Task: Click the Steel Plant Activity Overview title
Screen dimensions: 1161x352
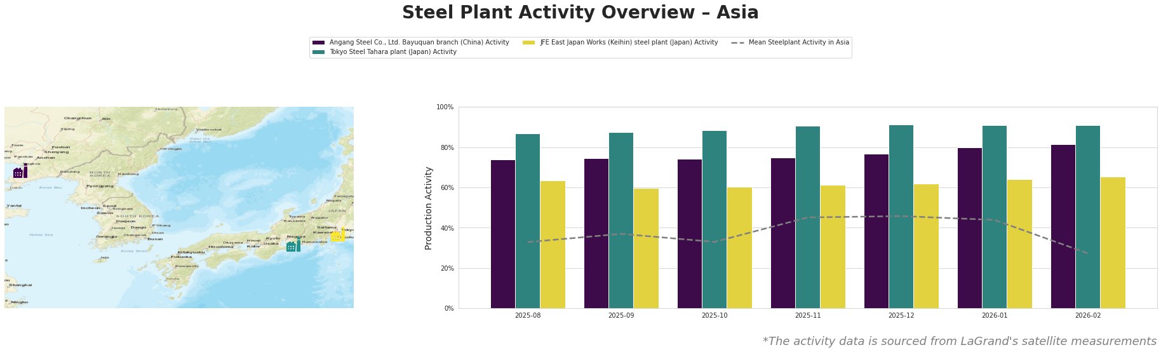Action: (580, 13)
